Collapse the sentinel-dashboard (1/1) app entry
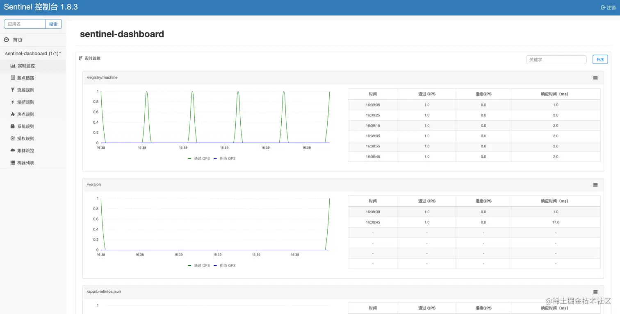The image size is (620, 314). tap(33, 53)
